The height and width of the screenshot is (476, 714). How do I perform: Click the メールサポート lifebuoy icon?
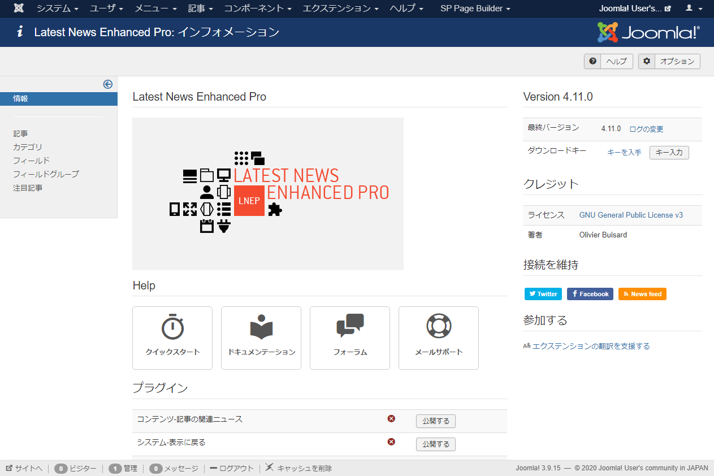pyautogui.click(x=438, y=326)
